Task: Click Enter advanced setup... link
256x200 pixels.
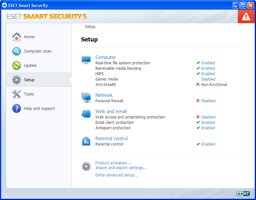Action: coord(117,175)
